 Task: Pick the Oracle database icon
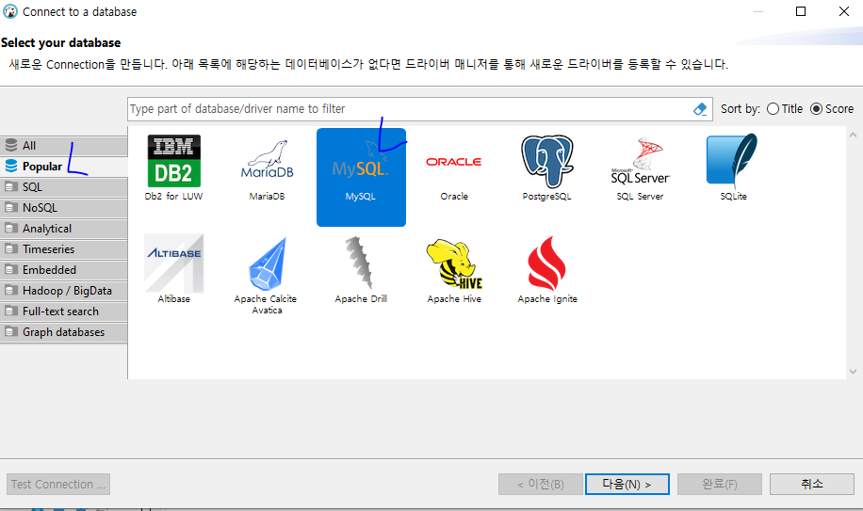point(454,162)
